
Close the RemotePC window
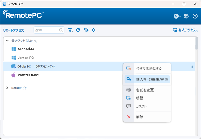point(195,4)
